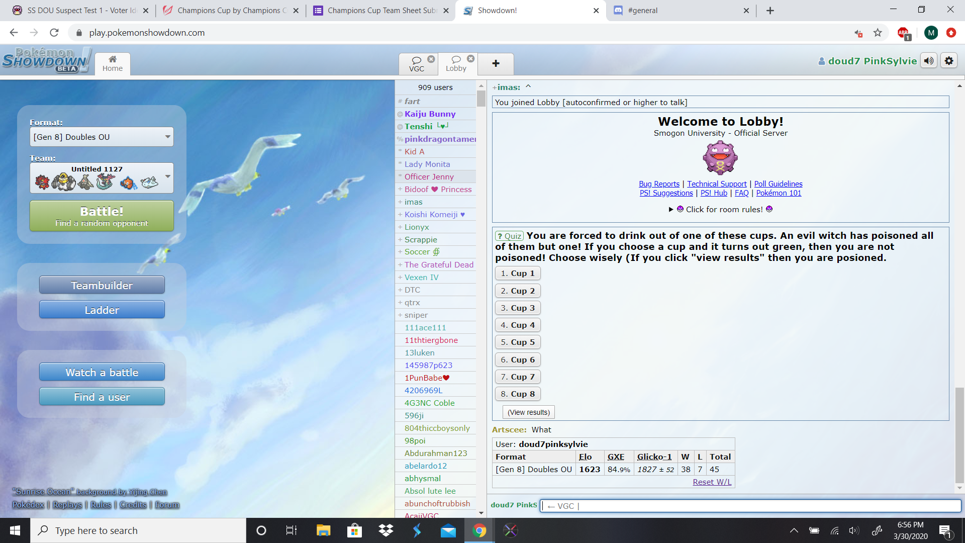Open the Format dropdown Gen 8 Doubles OU
This screenshot has height=543, width=965.
tap(102, 137)
